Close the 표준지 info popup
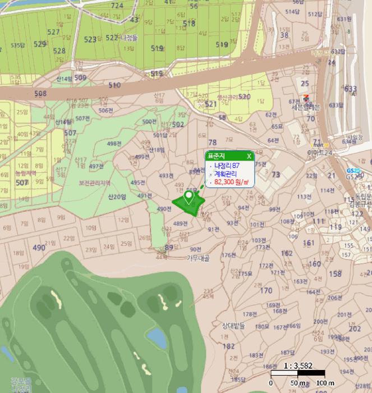 [x=249, y=156]
